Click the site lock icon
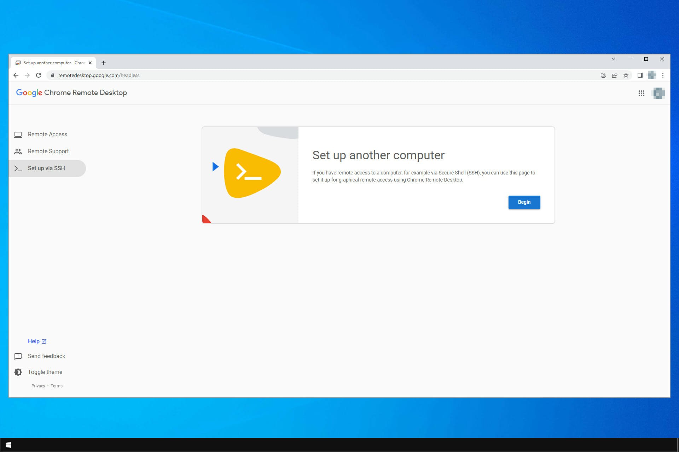 click(x=53, y=75)
